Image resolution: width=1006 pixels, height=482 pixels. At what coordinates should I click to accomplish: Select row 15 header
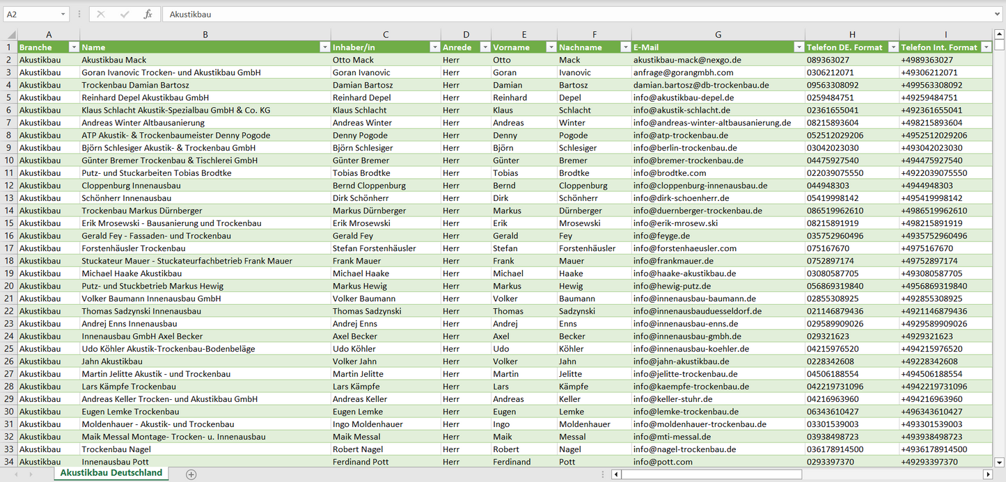pyautogui.click(x=9, y=223)
